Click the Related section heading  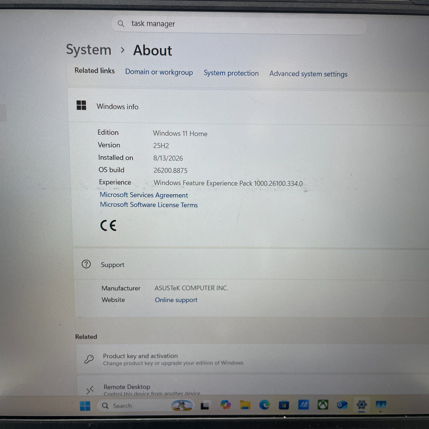pos(86,337)
